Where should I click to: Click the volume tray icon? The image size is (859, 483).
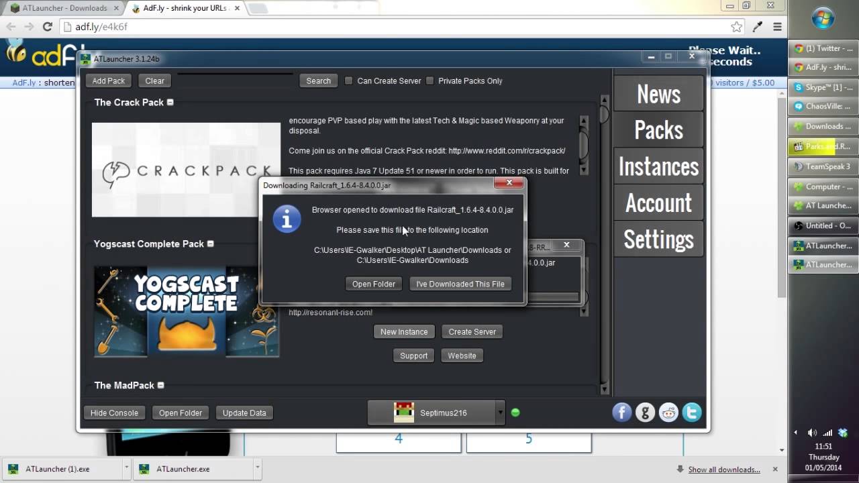812,433
